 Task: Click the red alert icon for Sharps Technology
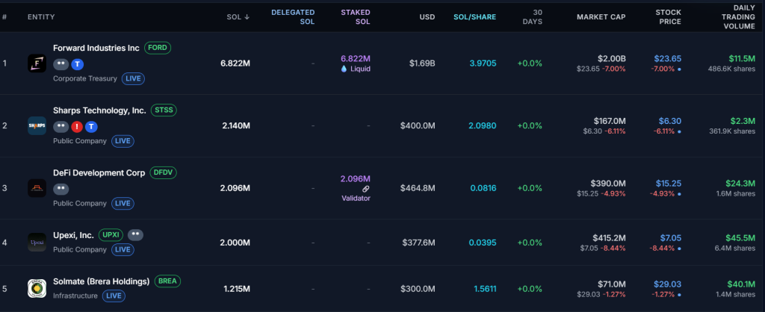(76, 126)
